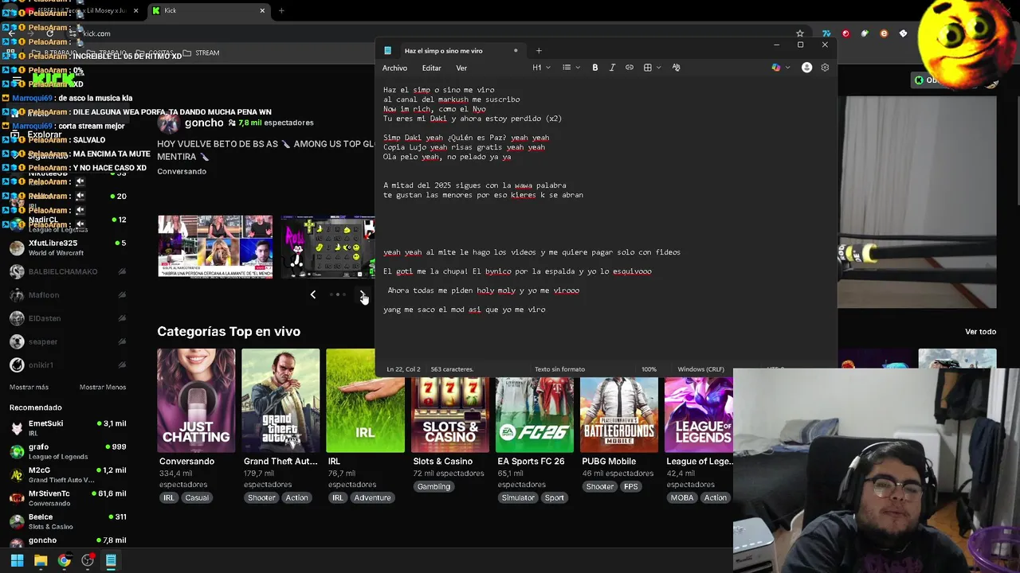This screenshot has height=573, width=1020.
Task: Open the Windows Start menu
Action: point(17,560)
